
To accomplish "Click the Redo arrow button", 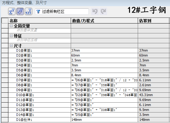I will (x=103, y=11).
